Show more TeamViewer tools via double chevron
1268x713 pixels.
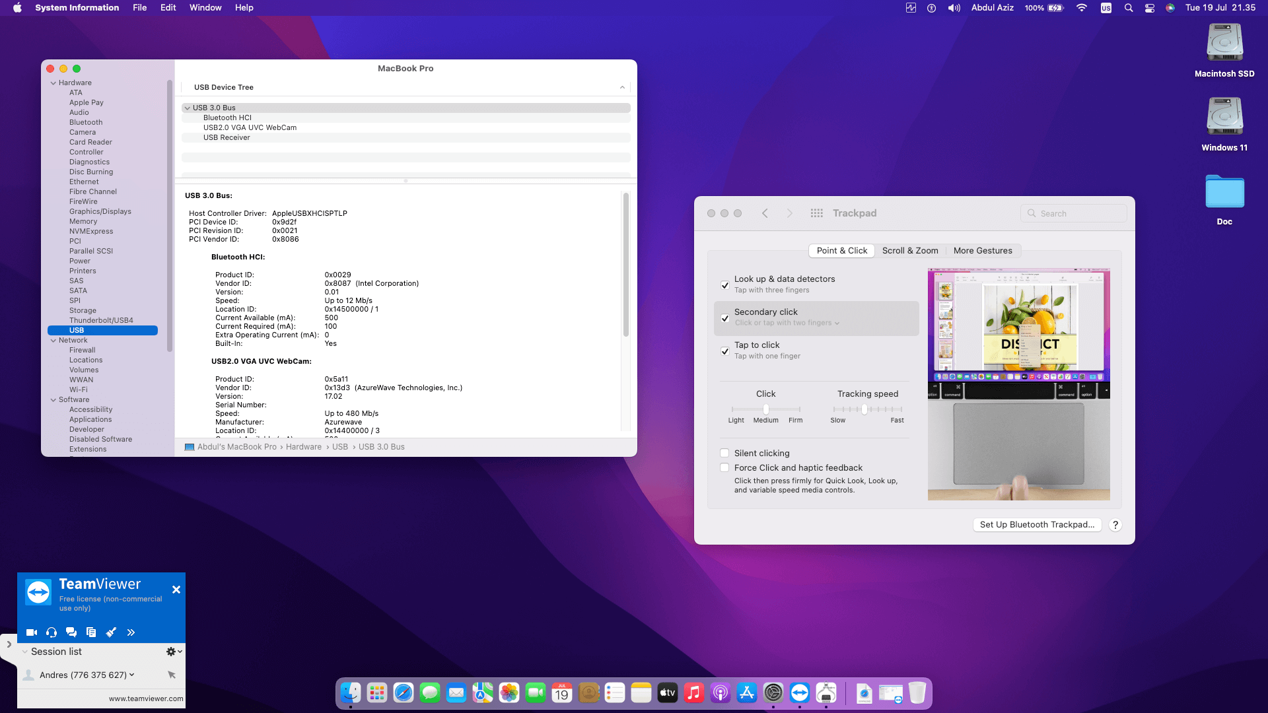coord(131,632)
